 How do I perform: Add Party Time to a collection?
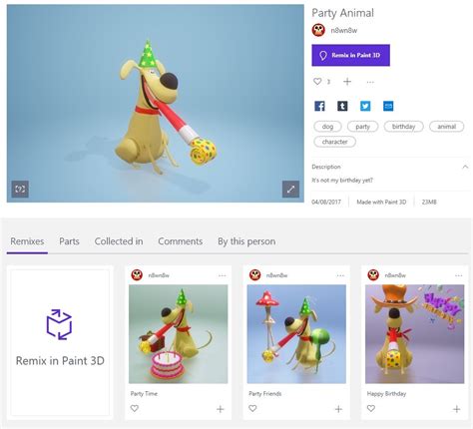[221, 409]
